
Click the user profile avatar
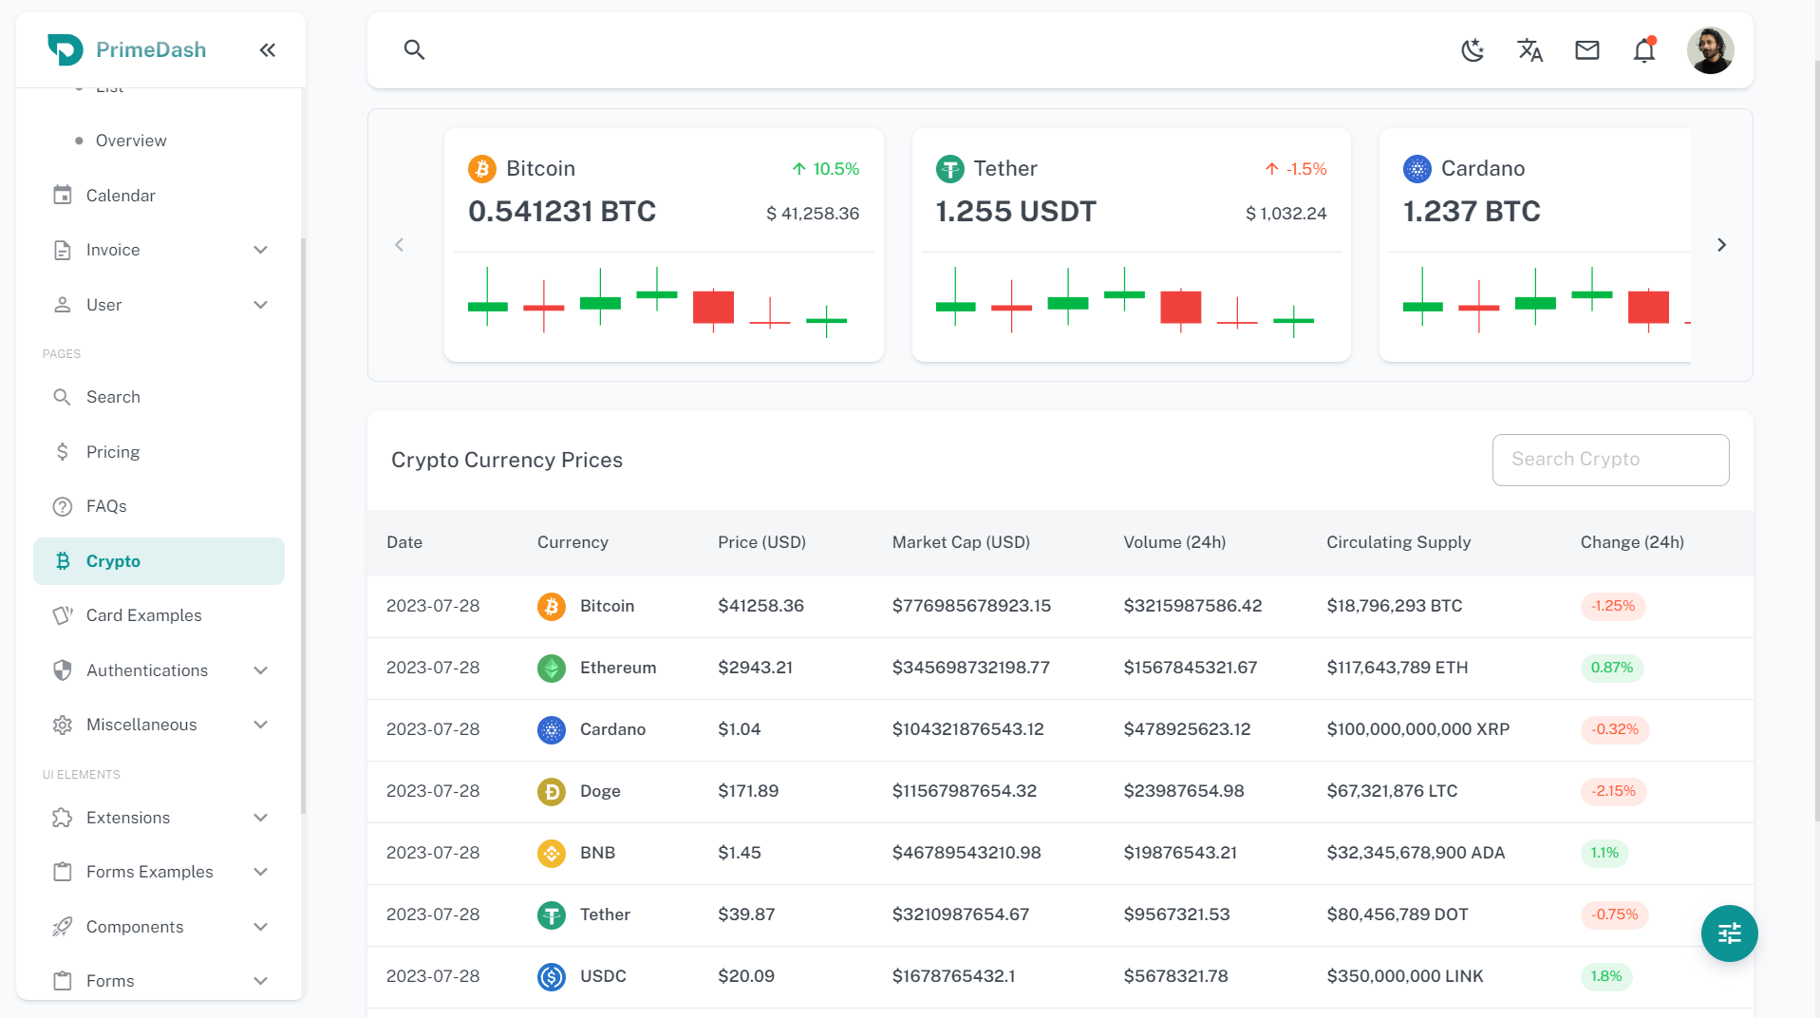coord(1710,50)
